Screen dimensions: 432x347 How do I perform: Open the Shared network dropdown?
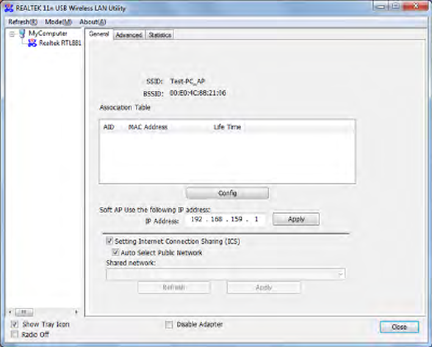(x=226, y=274)
